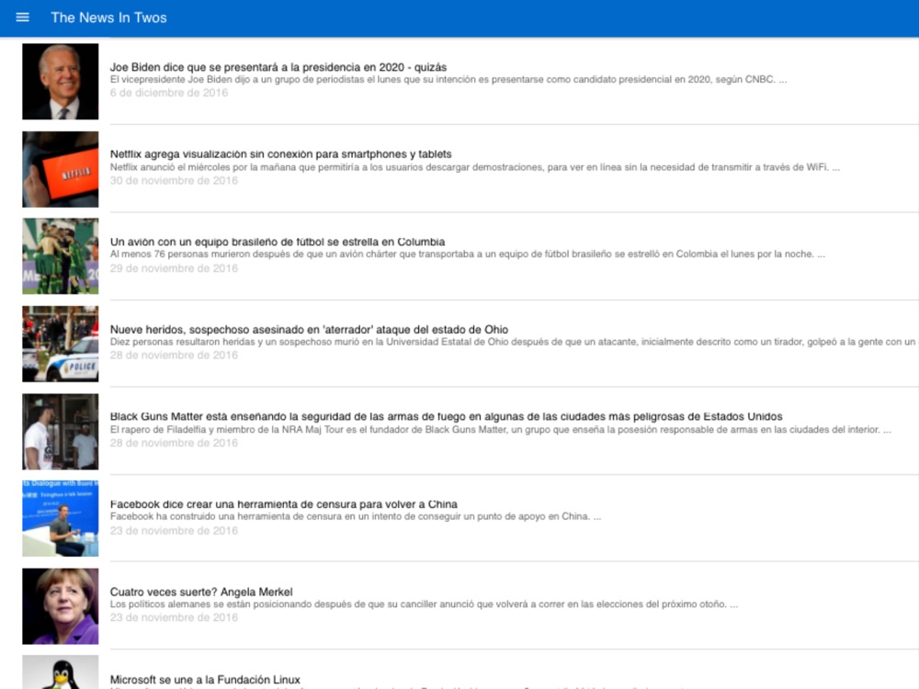919x689 pixels.
Task: Click summary Facebook ha construido una herramienta
Action: 355,516
